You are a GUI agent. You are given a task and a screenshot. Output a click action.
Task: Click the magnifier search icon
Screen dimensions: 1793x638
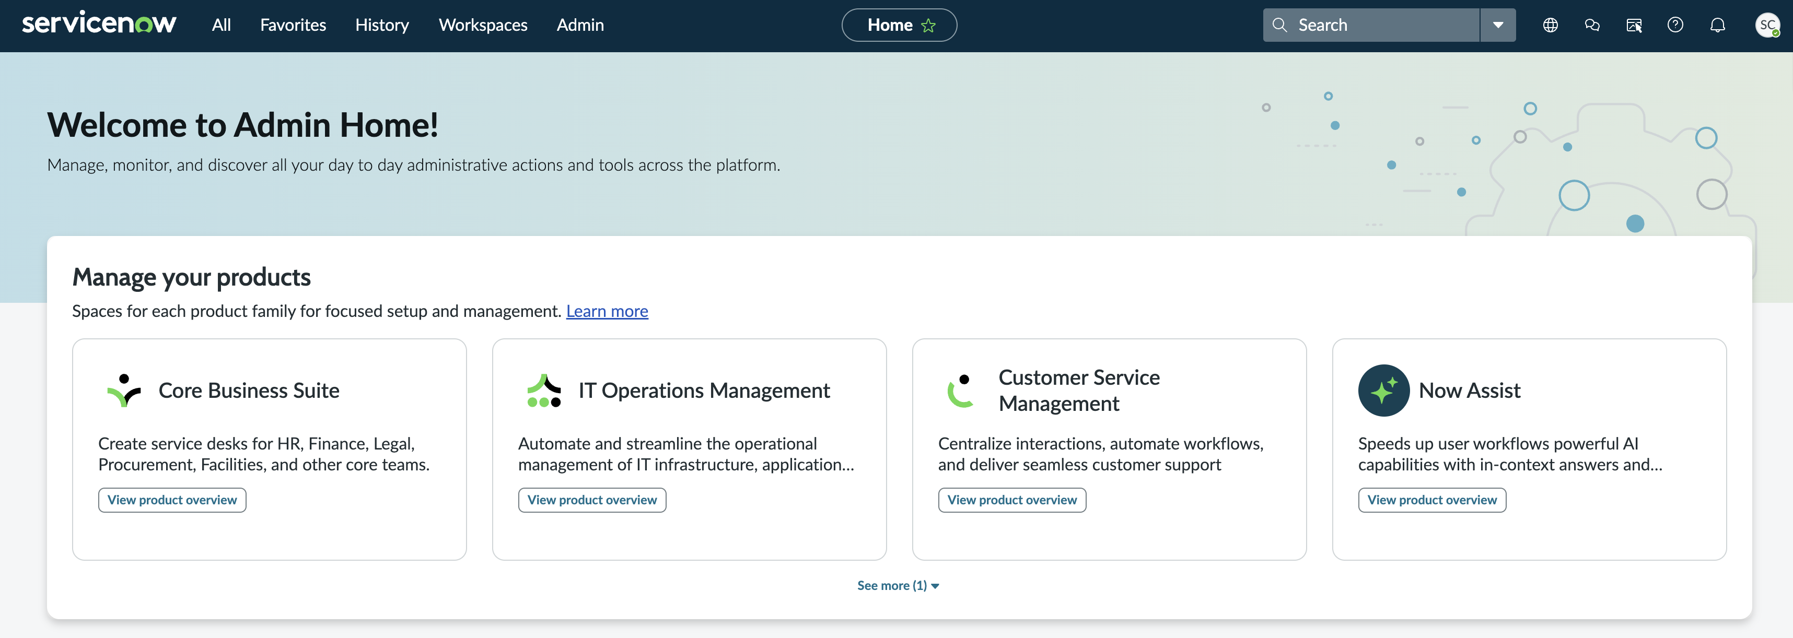click(1279, 25)
